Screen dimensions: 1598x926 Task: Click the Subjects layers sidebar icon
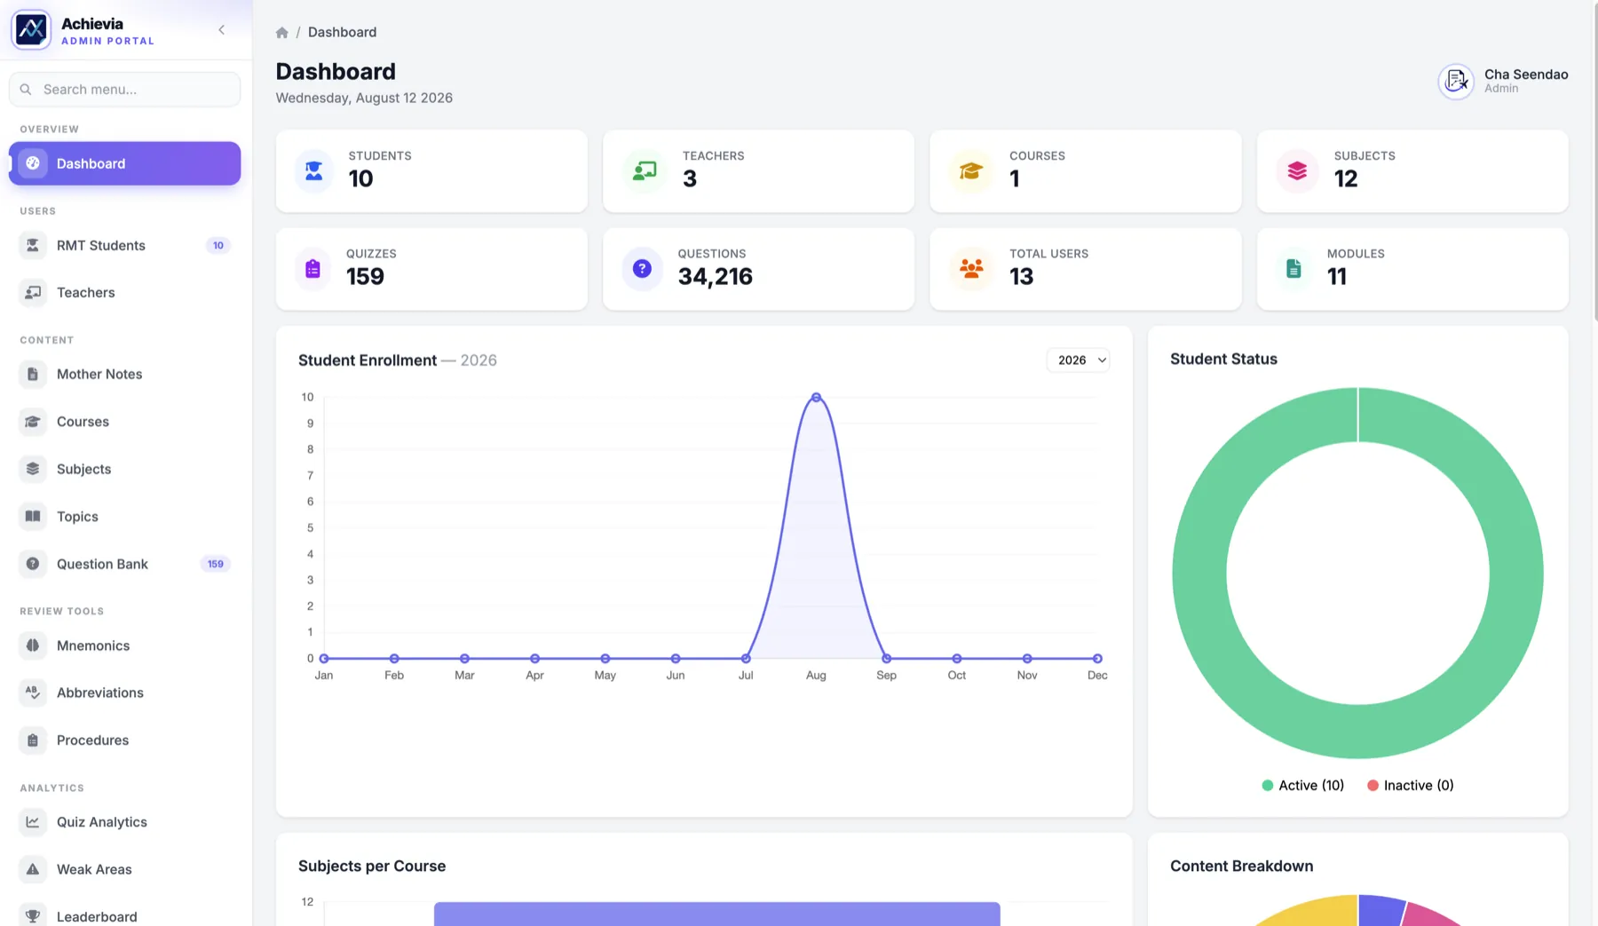click(x=33, y=469)
